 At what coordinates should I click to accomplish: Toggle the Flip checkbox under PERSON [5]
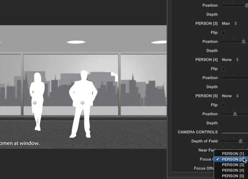[x=223, y=105]
